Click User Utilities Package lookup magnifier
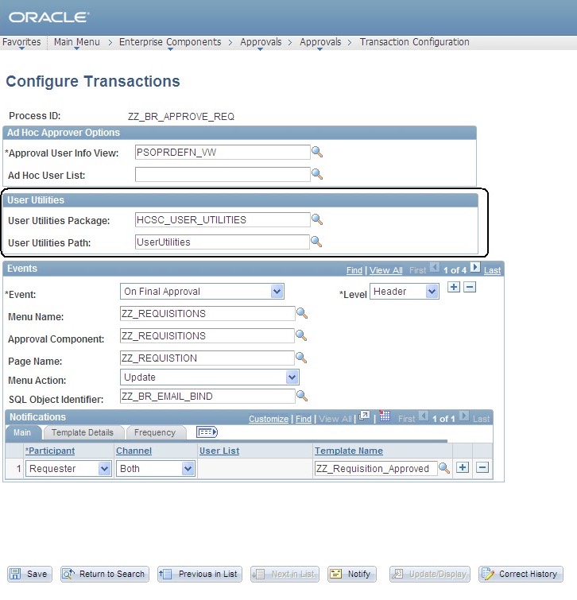Viewport: 577px width, 600px height. [316, 220]
